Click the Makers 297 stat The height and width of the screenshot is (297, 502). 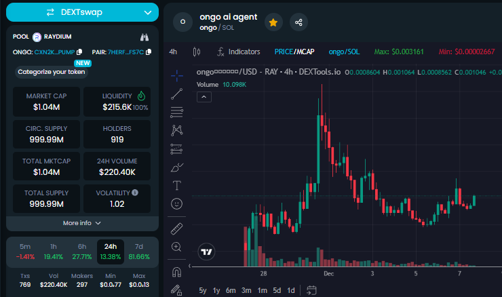click(82, 280)
